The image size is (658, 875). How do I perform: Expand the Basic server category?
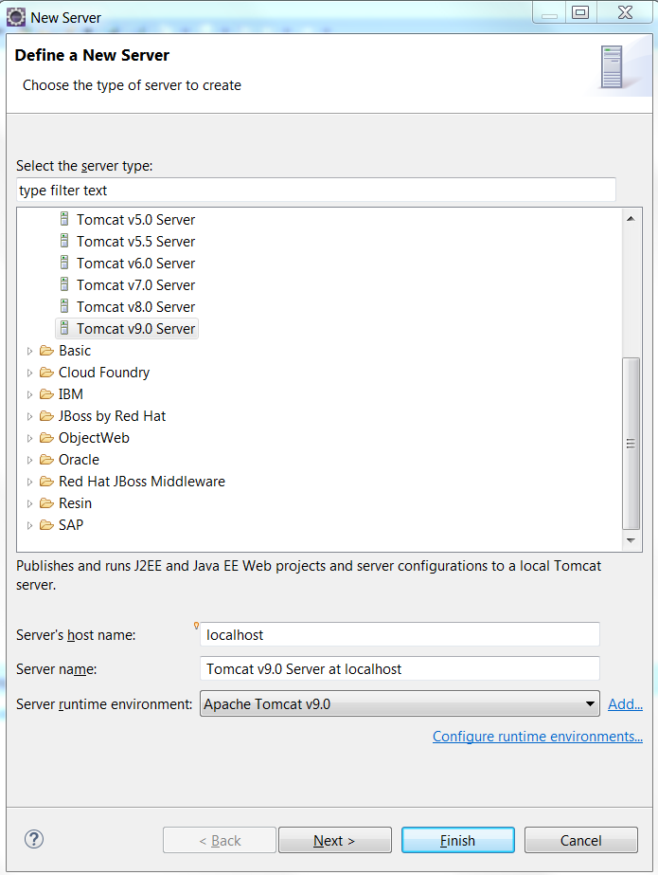click(x=29, y=351)
